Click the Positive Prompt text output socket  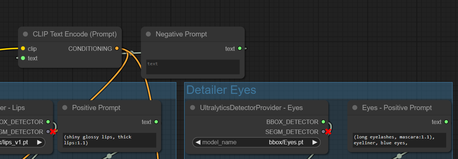click(x=156, y=122)
